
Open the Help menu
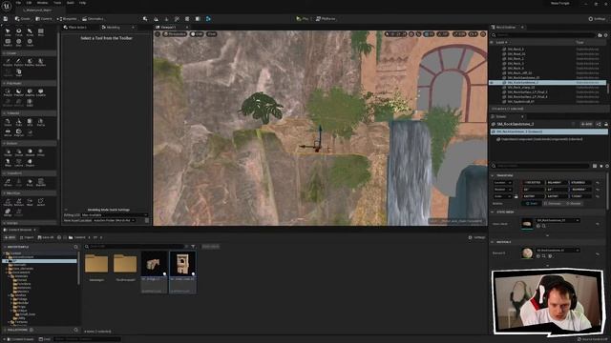[x=83, y=3]
